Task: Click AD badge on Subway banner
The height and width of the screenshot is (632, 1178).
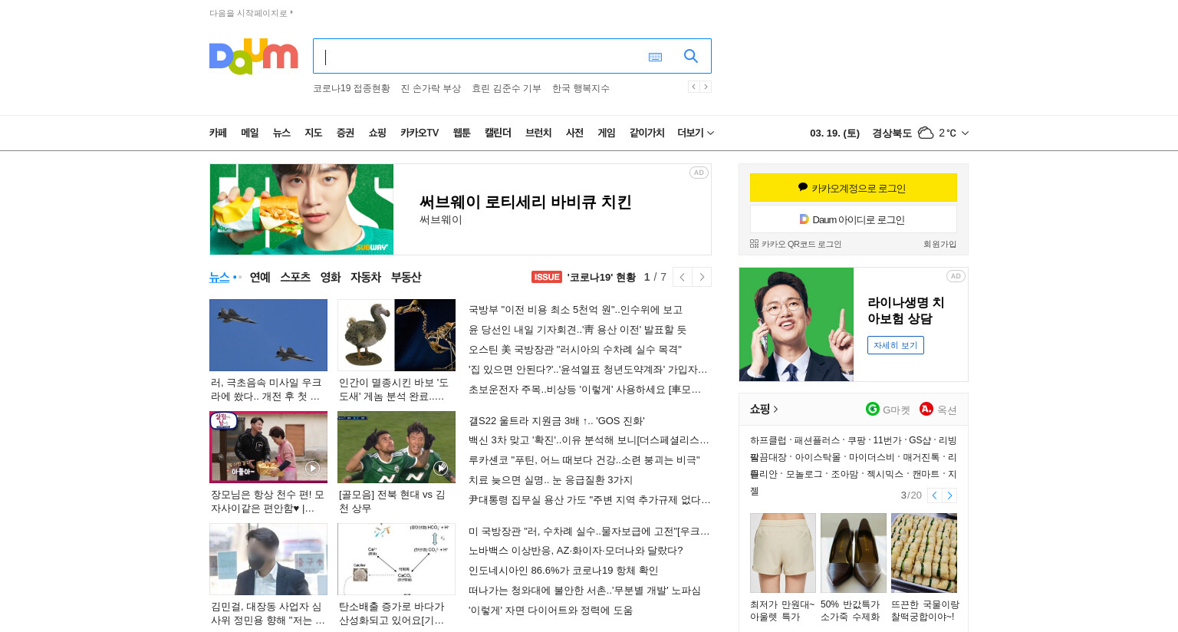Action: tap(699, 173)
